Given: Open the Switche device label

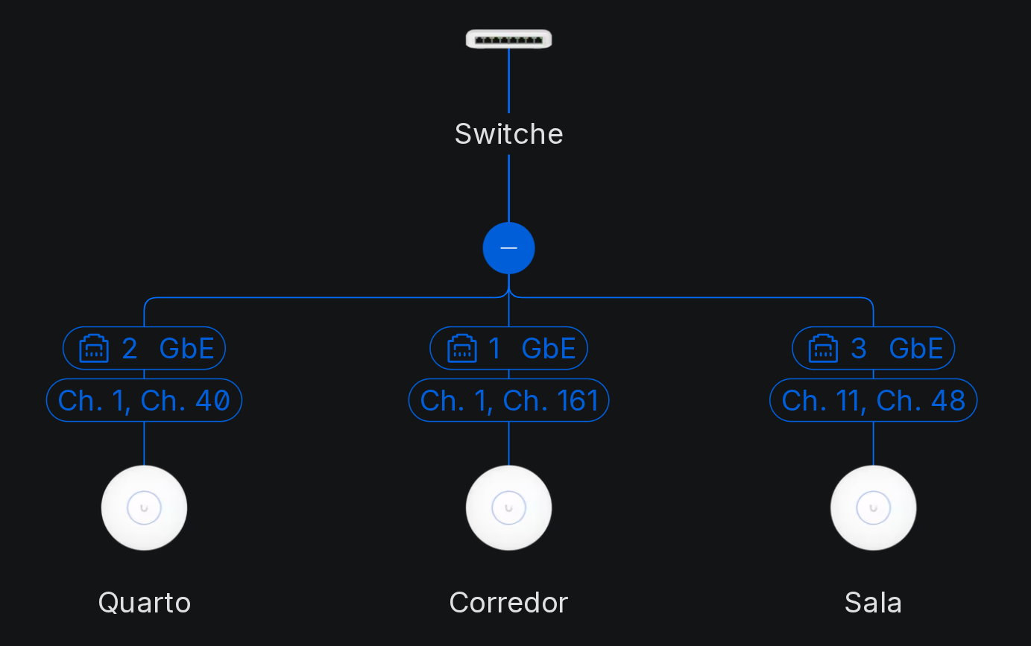Looking at the screenshot, I should [x=508, y=134].
